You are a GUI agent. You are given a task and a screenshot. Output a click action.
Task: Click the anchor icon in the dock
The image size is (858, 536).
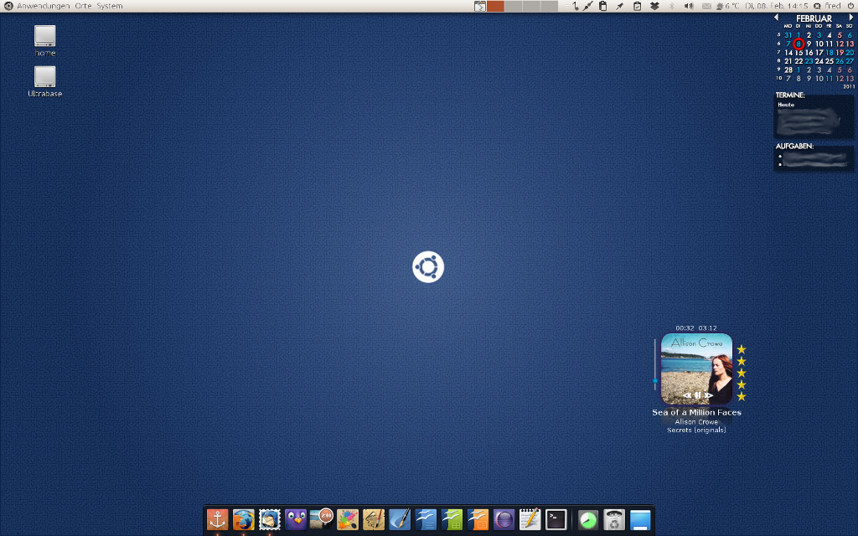(x=217, y=520)
